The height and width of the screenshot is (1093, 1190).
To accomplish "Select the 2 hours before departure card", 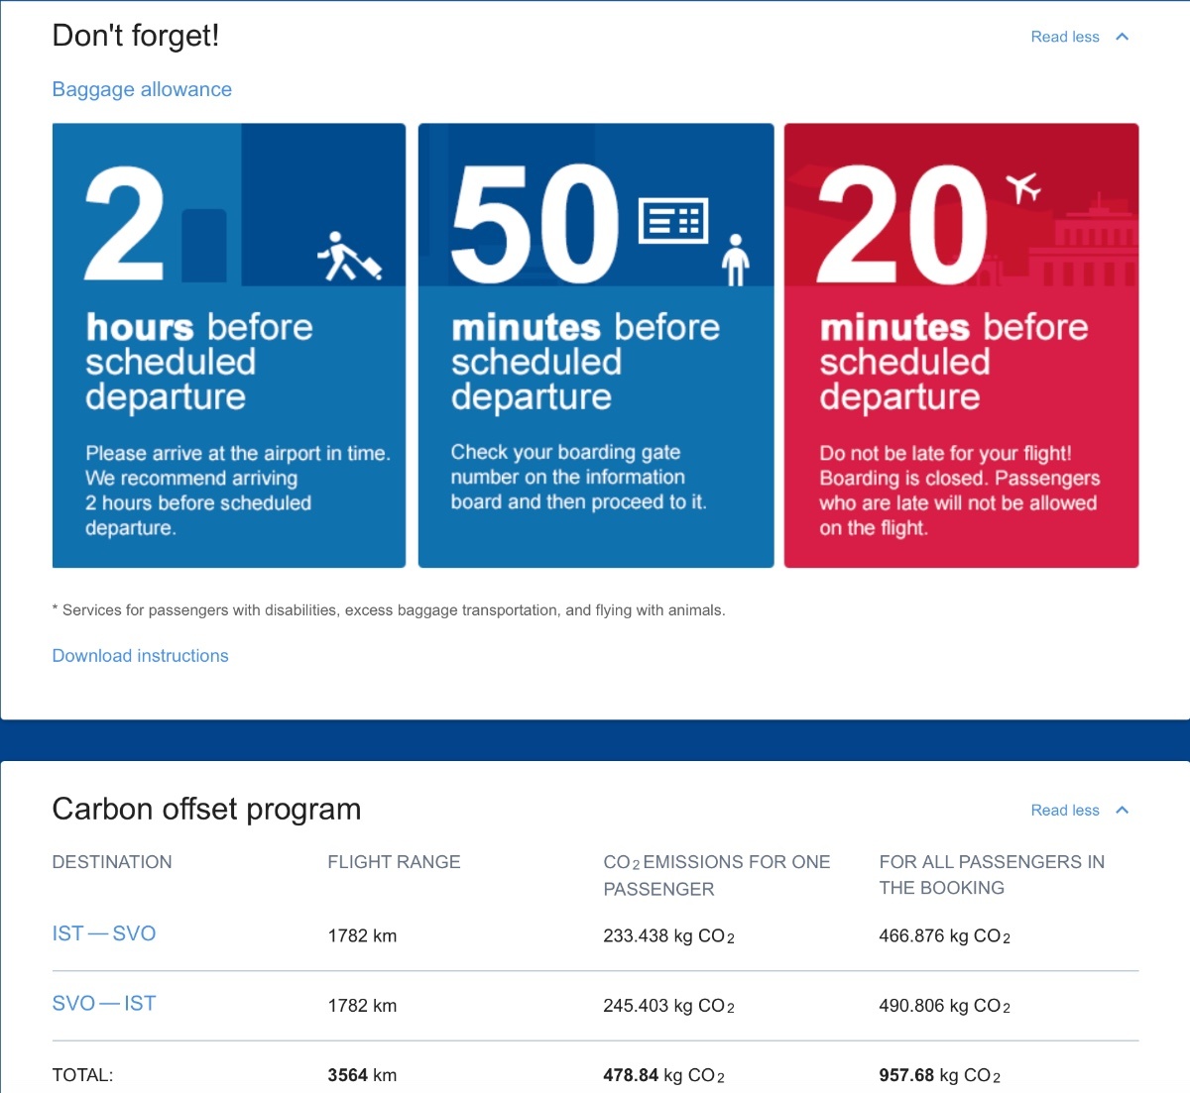I will [x=229, y=345].
